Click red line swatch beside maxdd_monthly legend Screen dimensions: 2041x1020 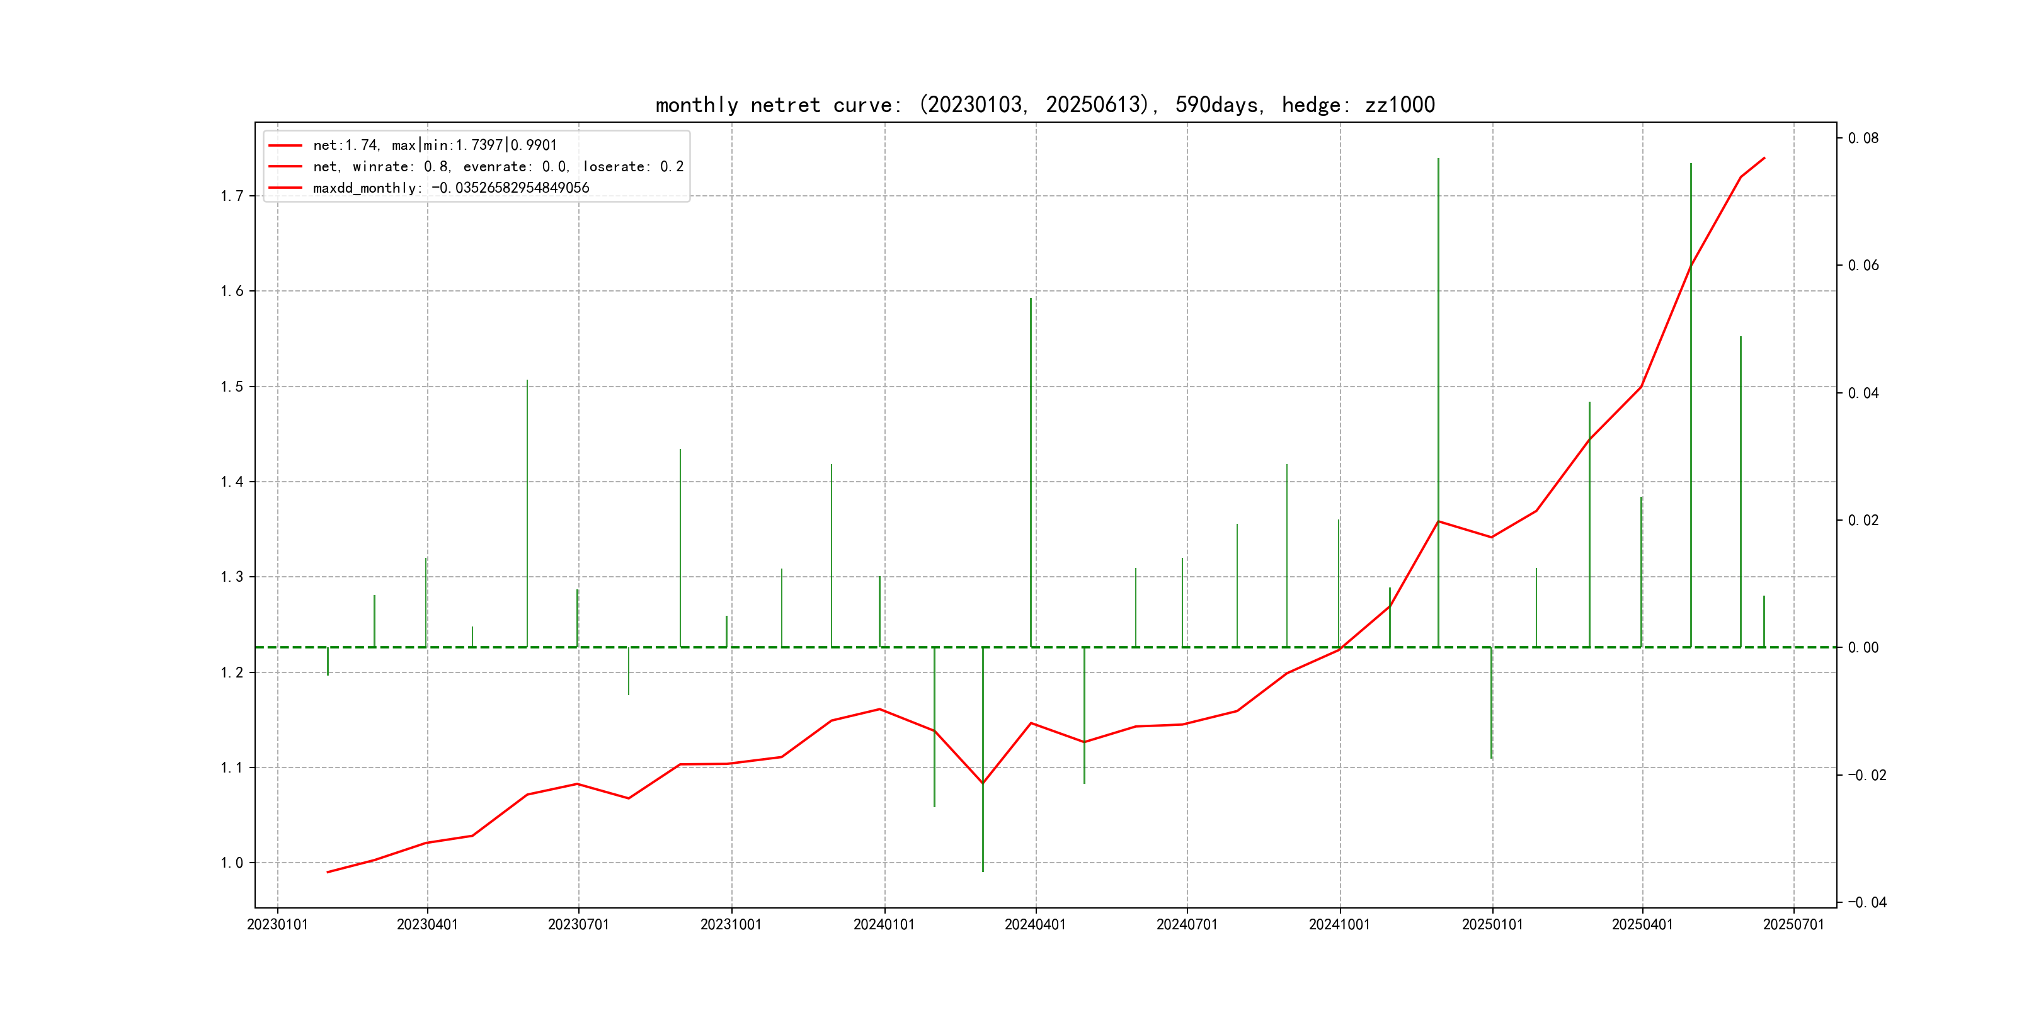pyautogui.click(x=285, y=188)
